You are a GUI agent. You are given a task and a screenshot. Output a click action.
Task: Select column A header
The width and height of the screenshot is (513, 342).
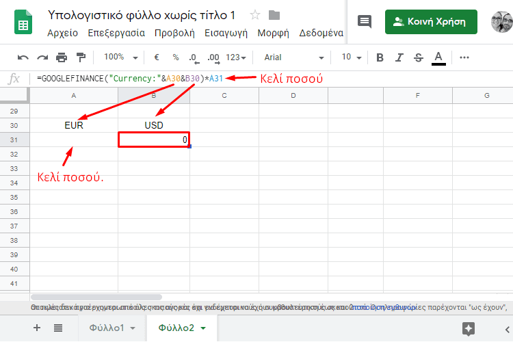[74, 96]
